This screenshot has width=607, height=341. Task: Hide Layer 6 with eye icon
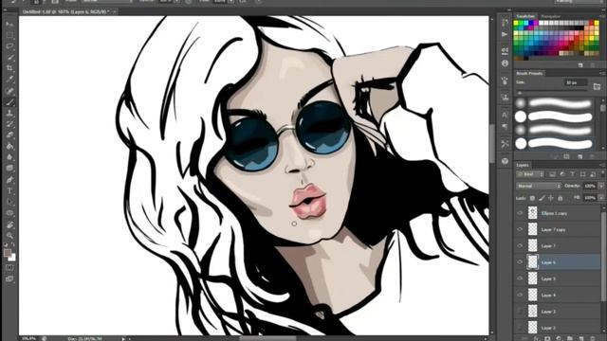click(520, 262)
